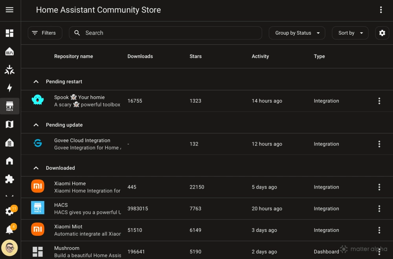Collapse the Pending update group
The width and height of the screenshot is (393, 259).
pyautogui.click(x=36, y=125)
